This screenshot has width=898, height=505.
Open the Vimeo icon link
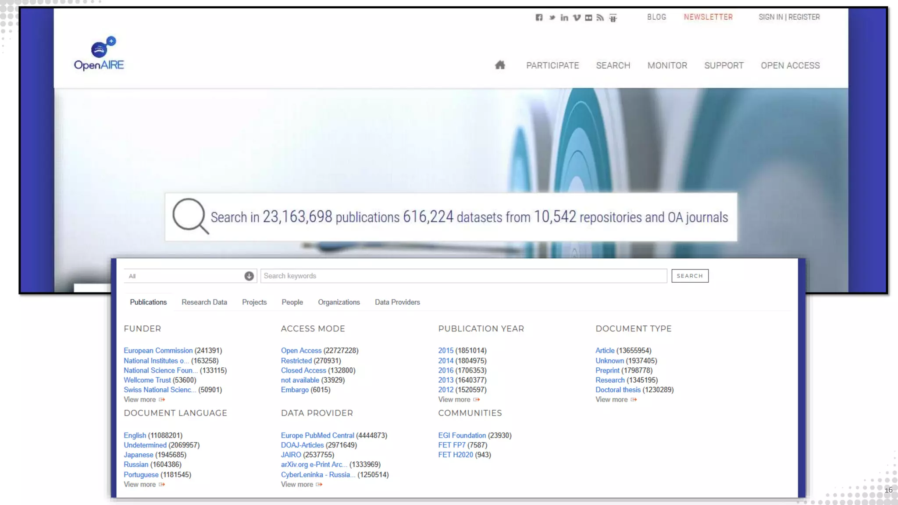pyautogui.click(x=577, y=18)
